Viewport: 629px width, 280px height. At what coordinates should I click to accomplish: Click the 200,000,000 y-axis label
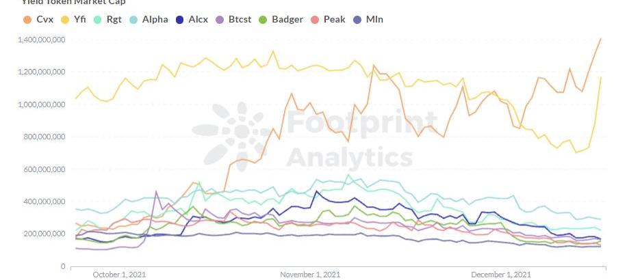(x=44, y=234)
